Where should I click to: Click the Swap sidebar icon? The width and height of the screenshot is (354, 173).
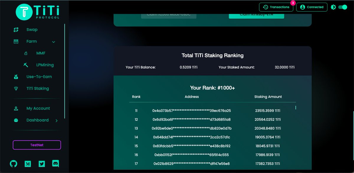tap(16, 30)
